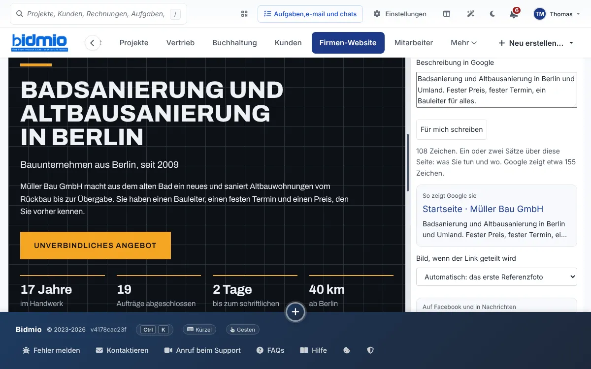Click version text v4178cac23f
The width and height of the screenshot is (591, 369).
[108, 330]
